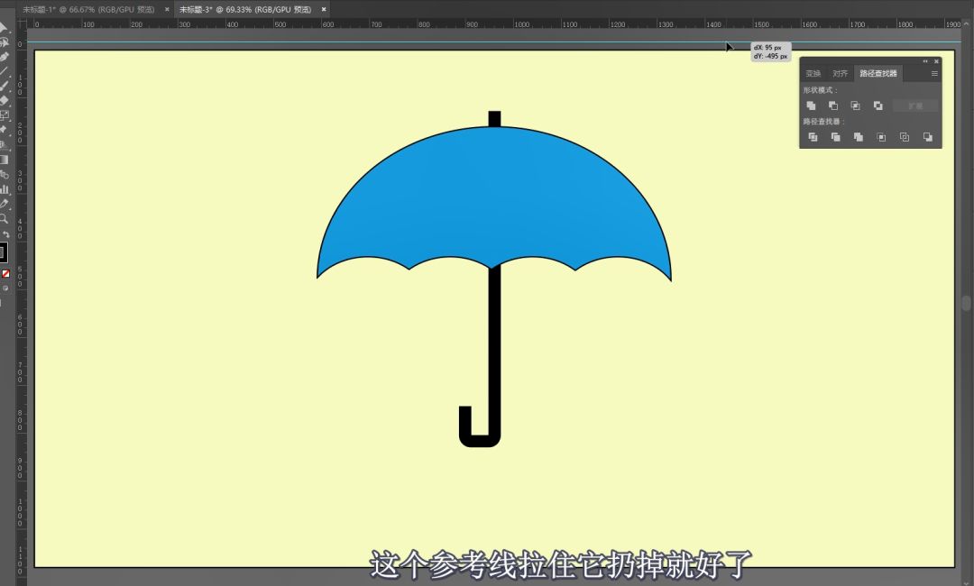Select the Column Graph tool

[x=4, y=189]
